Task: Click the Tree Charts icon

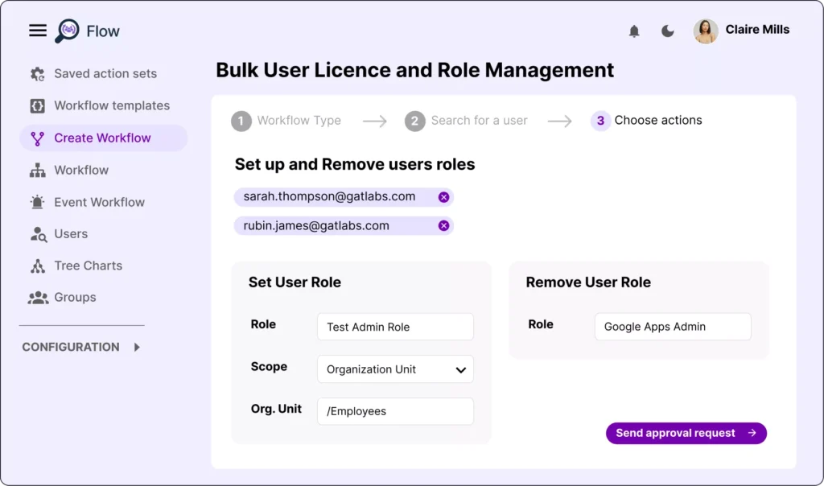Action: (37, 266)
